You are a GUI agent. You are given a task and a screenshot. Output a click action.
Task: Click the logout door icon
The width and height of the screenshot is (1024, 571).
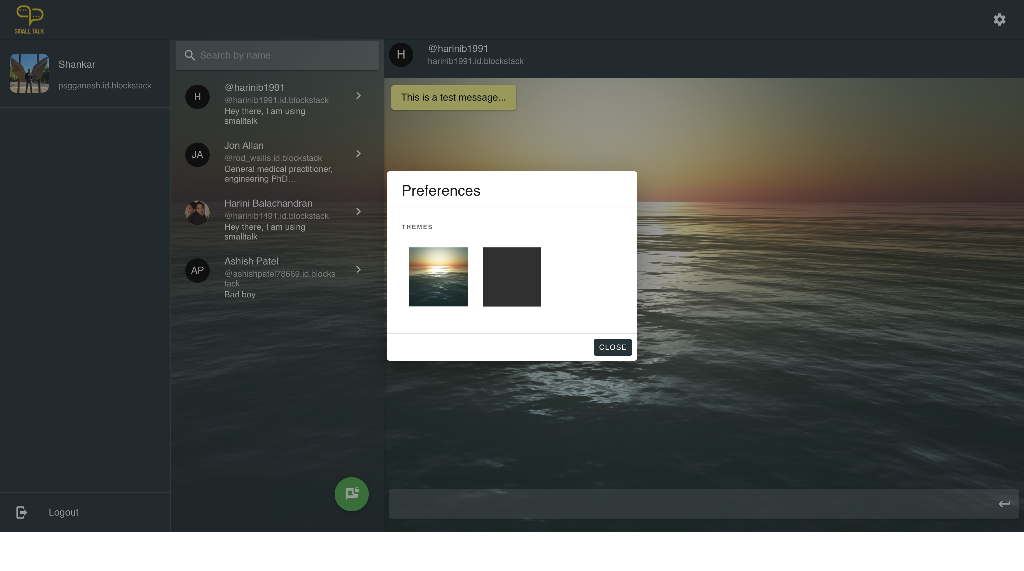21,512
